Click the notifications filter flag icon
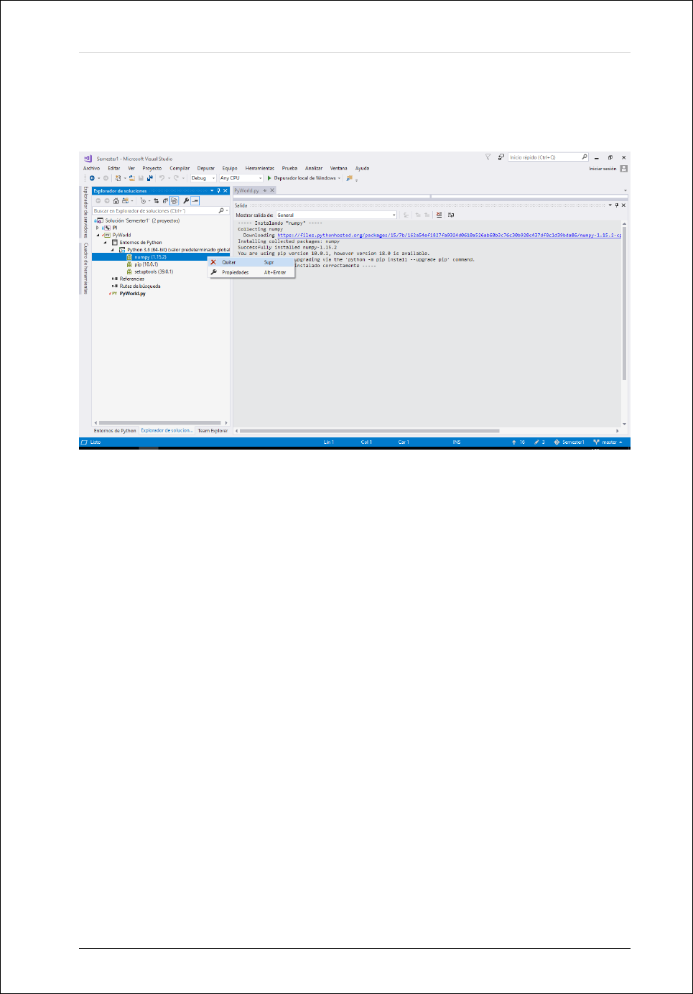Screen dimensions: 693x994 [488, 157]
